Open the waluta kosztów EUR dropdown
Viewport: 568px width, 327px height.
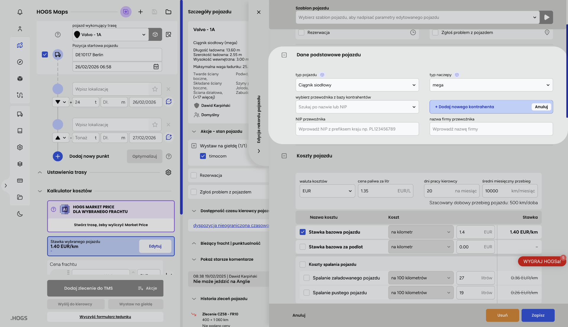click(x=327, y=191)
